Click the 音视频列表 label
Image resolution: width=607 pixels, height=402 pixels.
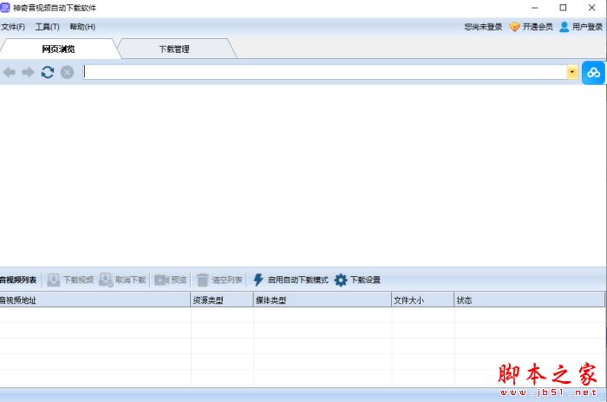18,280
